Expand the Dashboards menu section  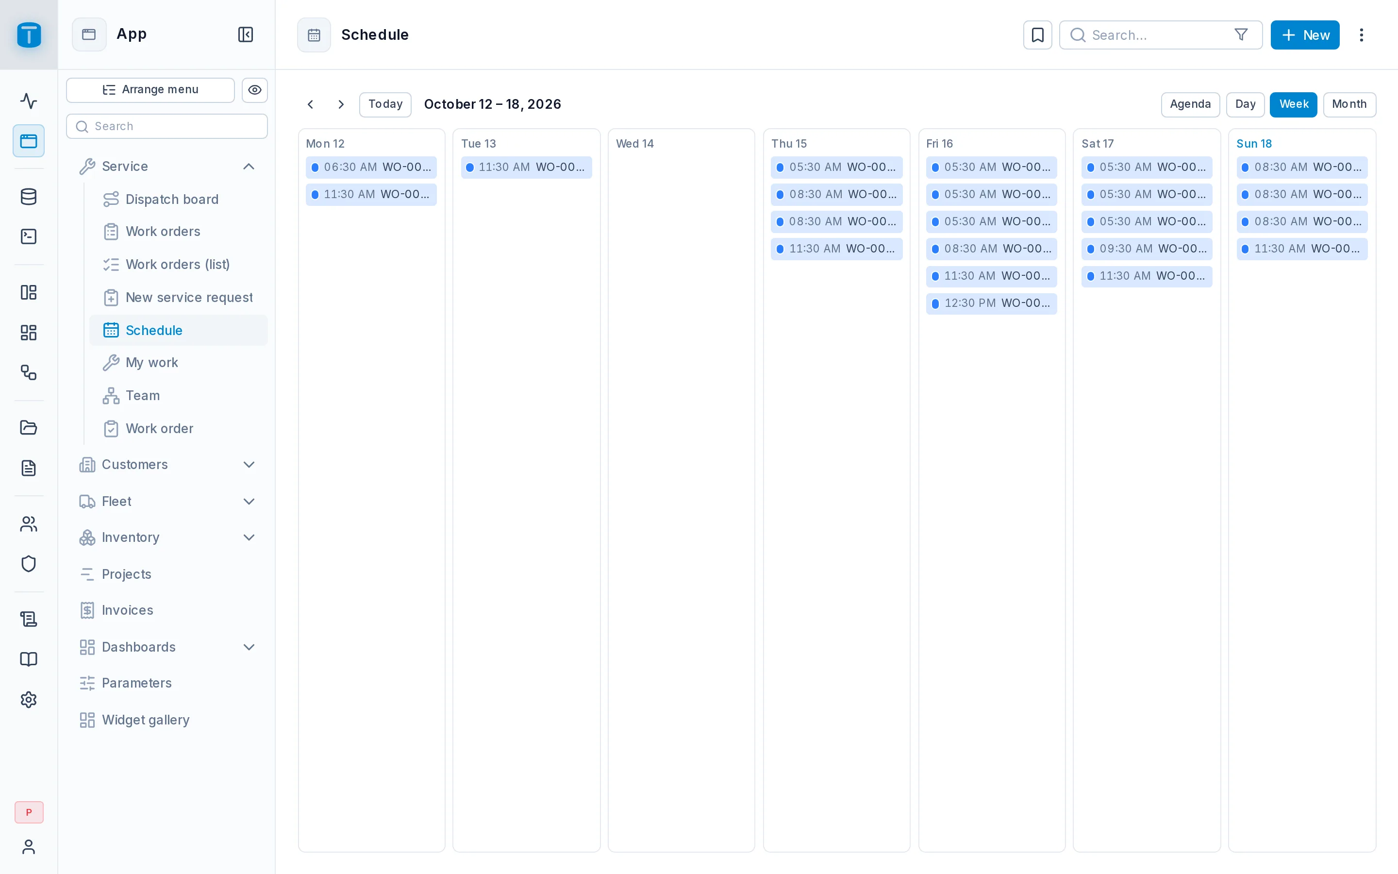tap(249, 647)
